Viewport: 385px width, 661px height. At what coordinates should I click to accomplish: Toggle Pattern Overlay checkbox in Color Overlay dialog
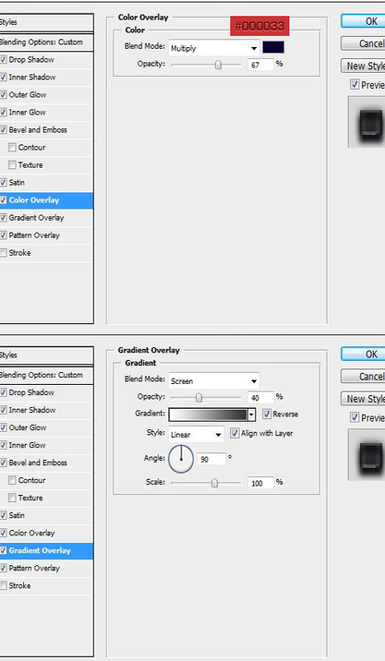point(3,235)
